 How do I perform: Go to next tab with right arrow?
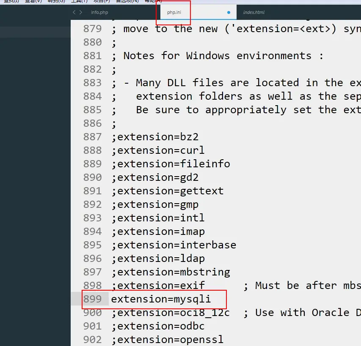coord(80,12)
